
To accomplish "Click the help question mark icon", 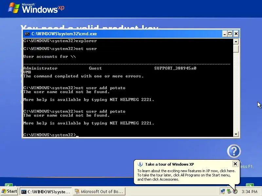I will [x=234, y=151].
